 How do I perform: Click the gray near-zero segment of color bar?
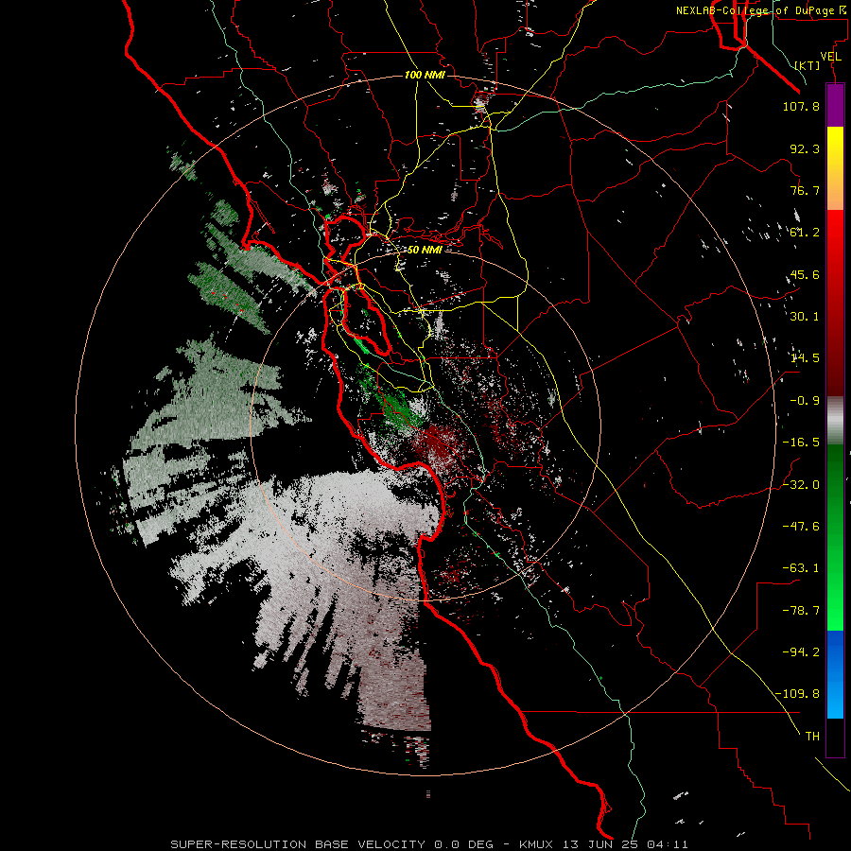coord(835,418)
